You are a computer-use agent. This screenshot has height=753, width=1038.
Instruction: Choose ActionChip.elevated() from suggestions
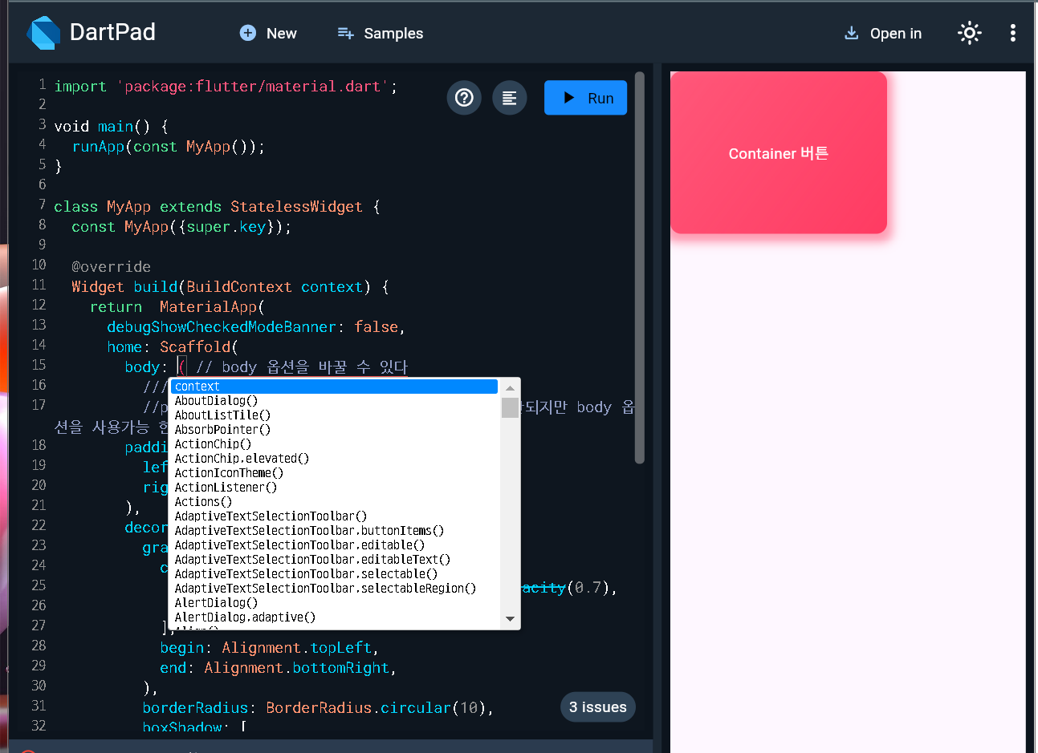coord(334,459)
